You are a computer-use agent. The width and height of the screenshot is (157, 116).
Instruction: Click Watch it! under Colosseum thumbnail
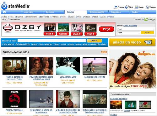click(90, 34)
